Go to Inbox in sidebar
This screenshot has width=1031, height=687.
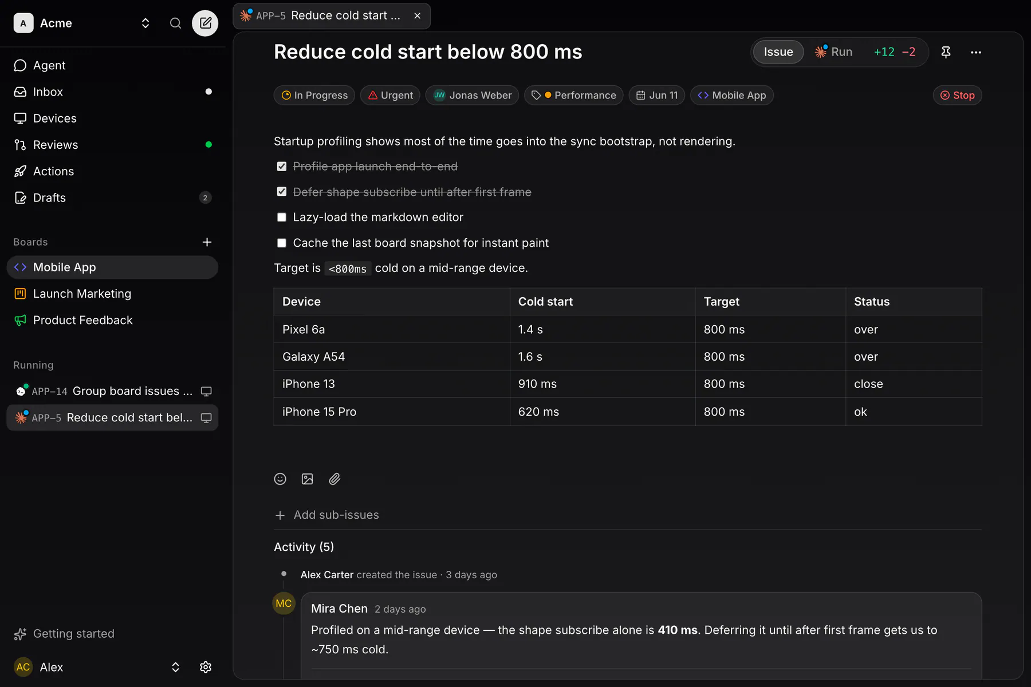[112, 92]
